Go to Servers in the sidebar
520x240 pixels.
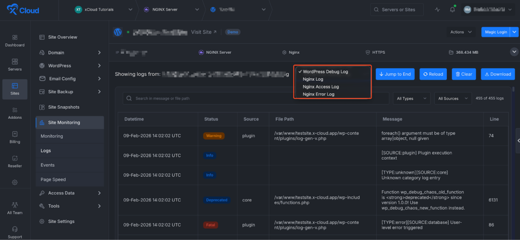coord(14,65)
